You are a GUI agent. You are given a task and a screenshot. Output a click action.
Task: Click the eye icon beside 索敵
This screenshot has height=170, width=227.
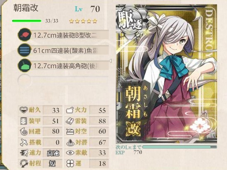70,153
